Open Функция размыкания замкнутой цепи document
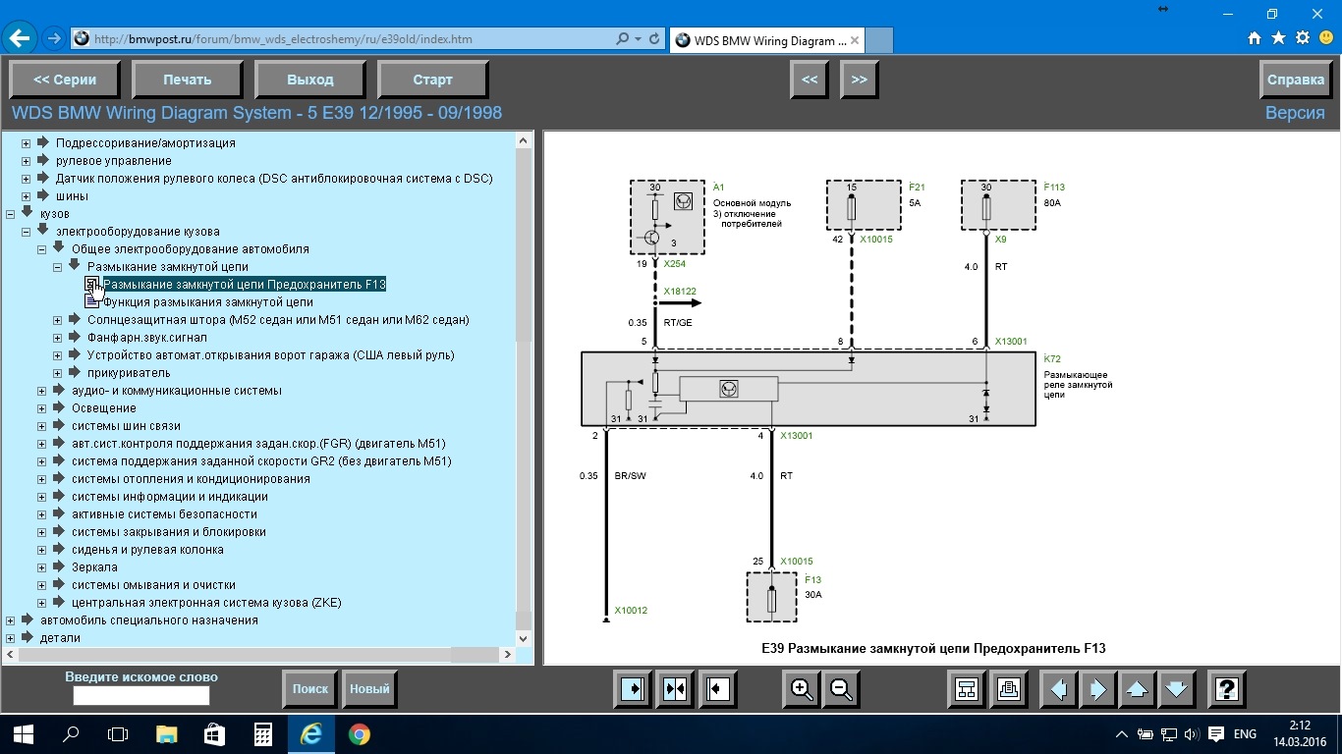This screenshot has height=754, width=1342. click(207, 302)
